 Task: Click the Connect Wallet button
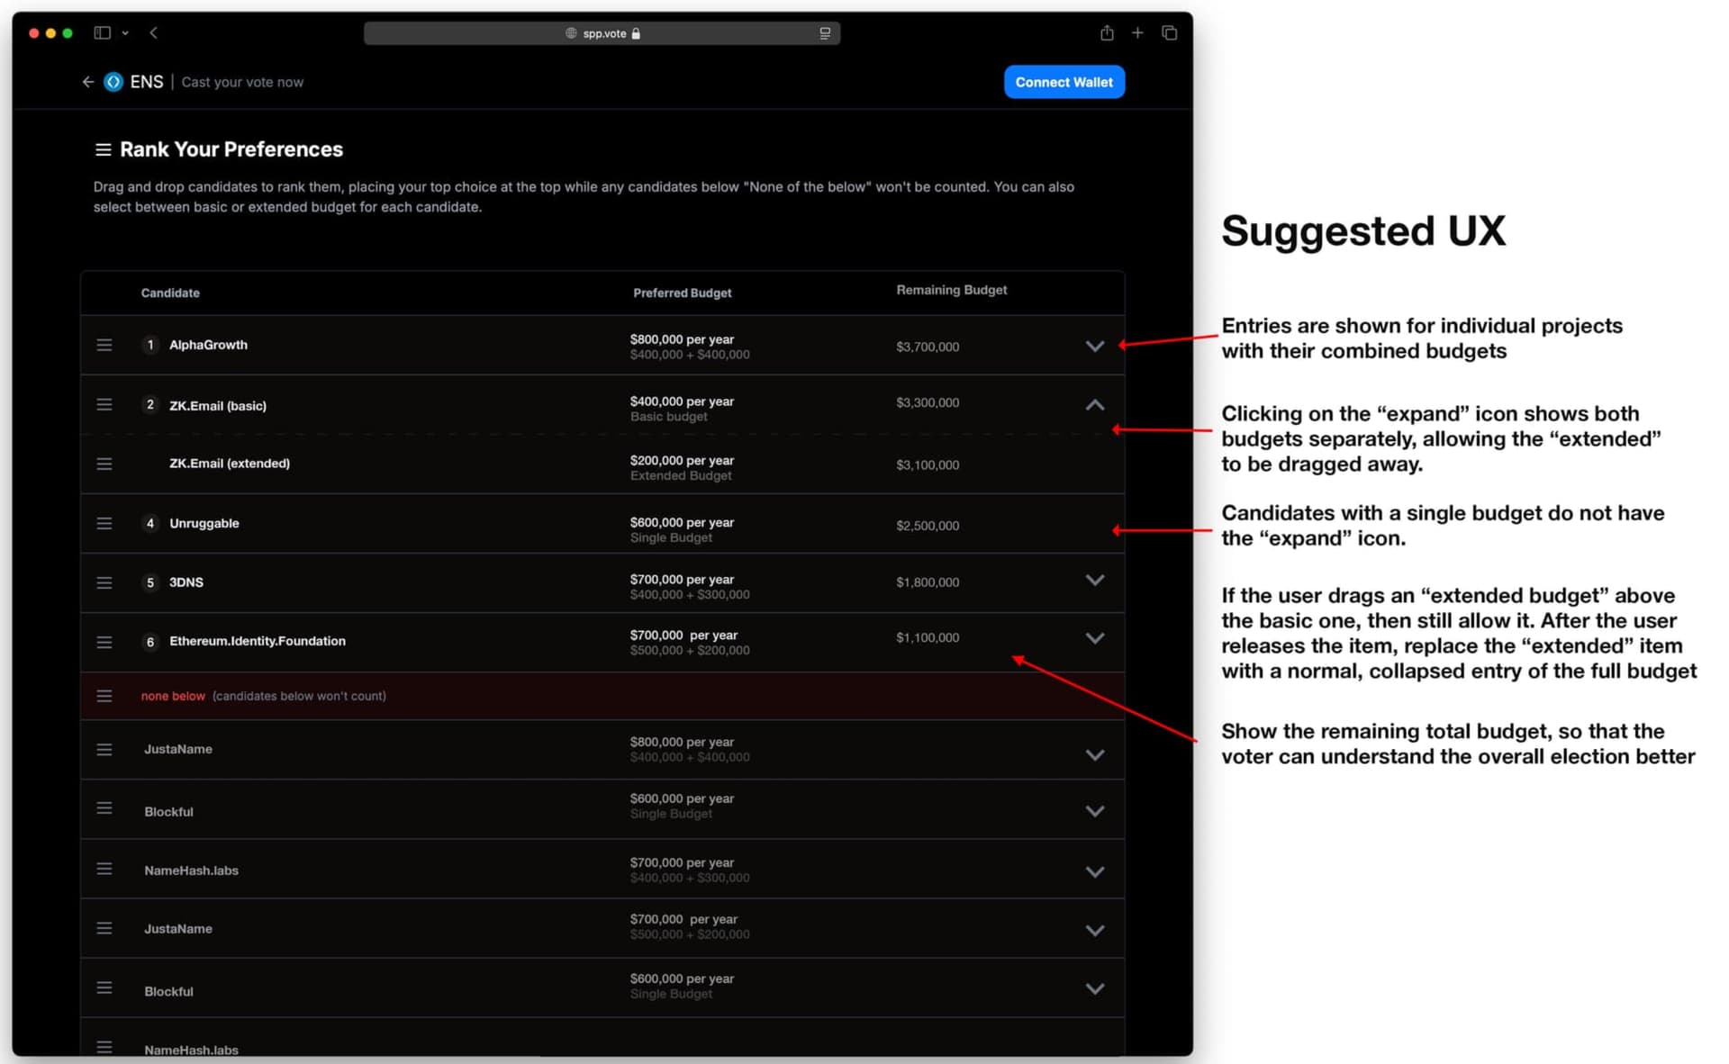[1064, 82]
